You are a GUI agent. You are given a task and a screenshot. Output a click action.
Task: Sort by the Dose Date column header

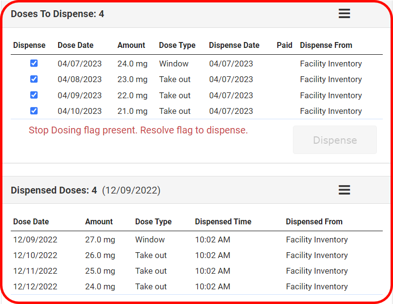coord(75,45)
